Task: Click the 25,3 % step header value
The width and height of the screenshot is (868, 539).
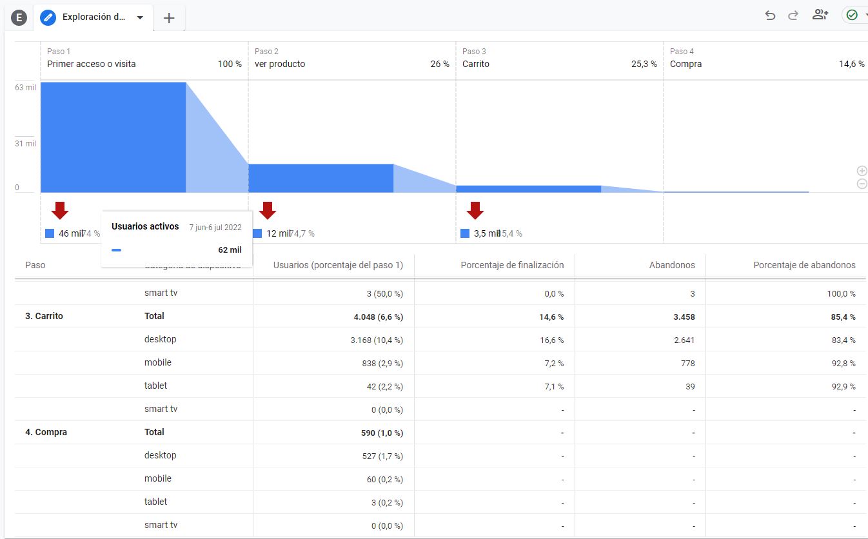Action: point(644,64)
